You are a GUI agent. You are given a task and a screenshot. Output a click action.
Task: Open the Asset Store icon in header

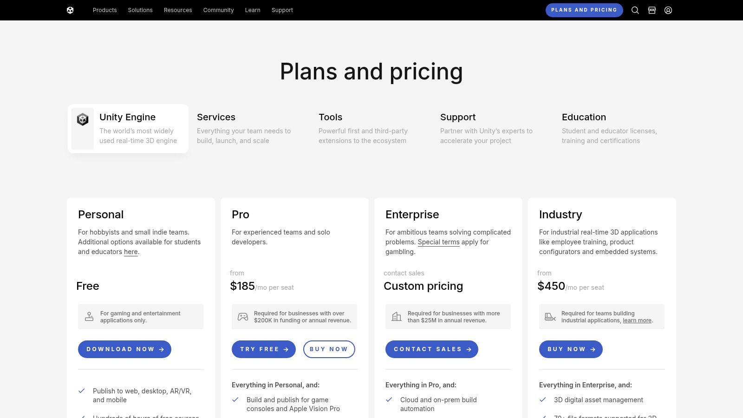(652, 10)
